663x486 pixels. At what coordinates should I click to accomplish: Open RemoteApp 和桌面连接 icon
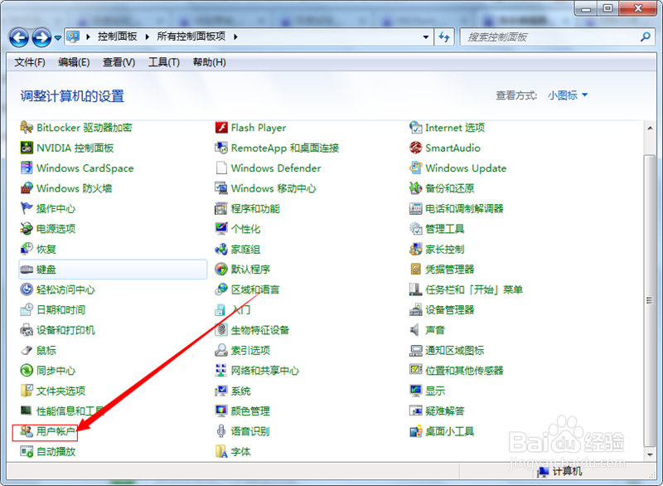[x=221, y=148]
